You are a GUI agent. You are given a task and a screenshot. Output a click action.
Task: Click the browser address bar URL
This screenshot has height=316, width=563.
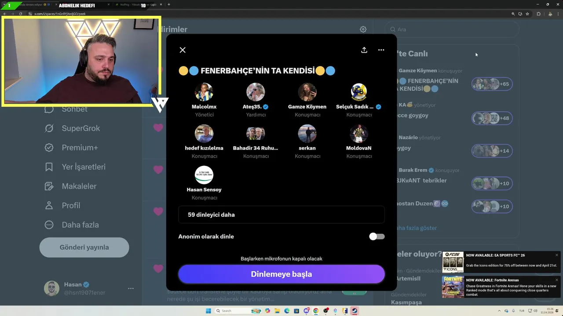coord(60,14)
